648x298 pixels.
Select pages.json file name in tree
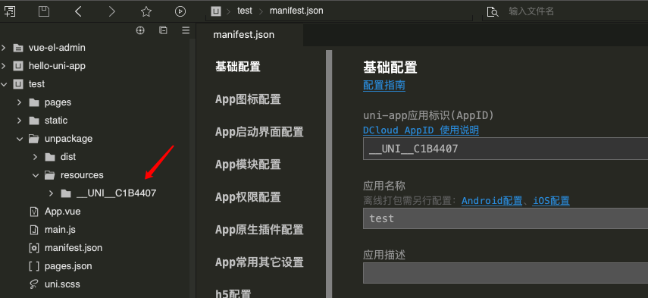pos(68,266)
